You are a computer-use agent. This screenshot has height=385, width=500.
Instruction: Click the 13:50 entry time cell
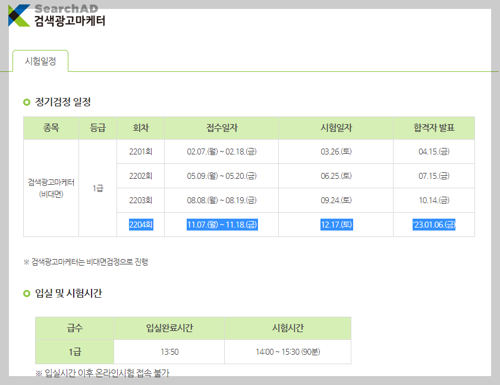click(x=169, y=352)
